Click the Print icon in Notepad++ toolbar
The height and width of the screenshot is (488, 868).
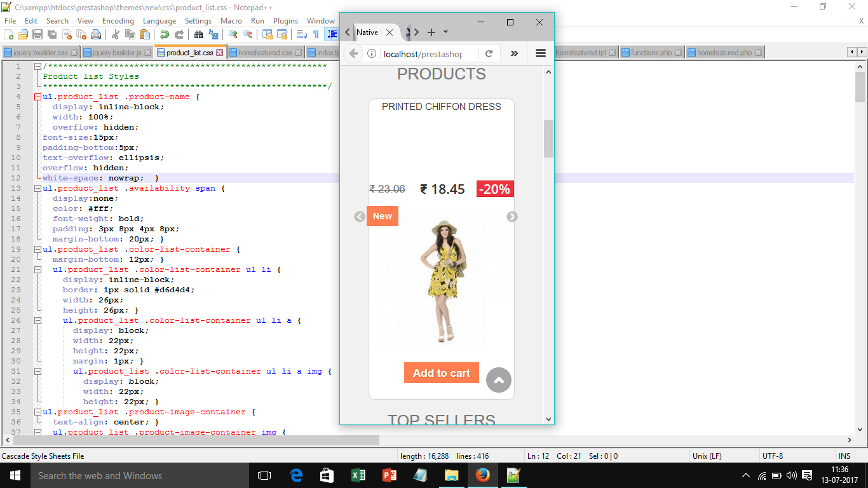tap(96, 34)
